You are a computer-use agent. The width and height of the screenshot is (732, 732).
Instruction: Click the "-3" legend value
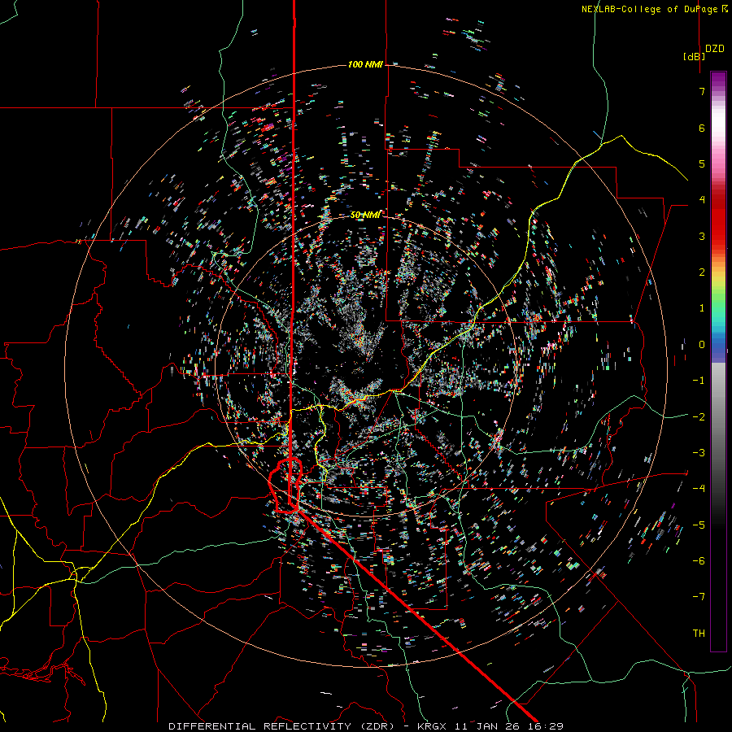(699, 452)
